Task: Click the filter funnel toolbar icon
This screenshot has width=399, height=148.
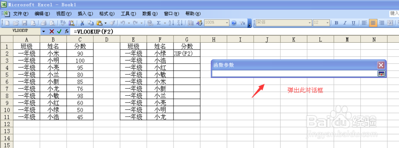Action: [x=242, y=23]
